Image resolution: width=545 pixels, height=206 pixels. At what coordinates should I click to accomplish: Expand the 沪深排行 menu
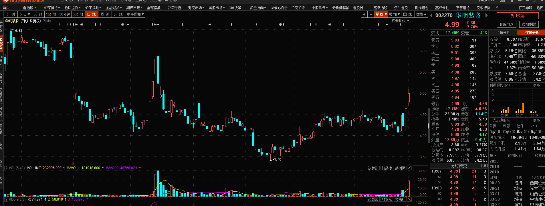[52, 8]
